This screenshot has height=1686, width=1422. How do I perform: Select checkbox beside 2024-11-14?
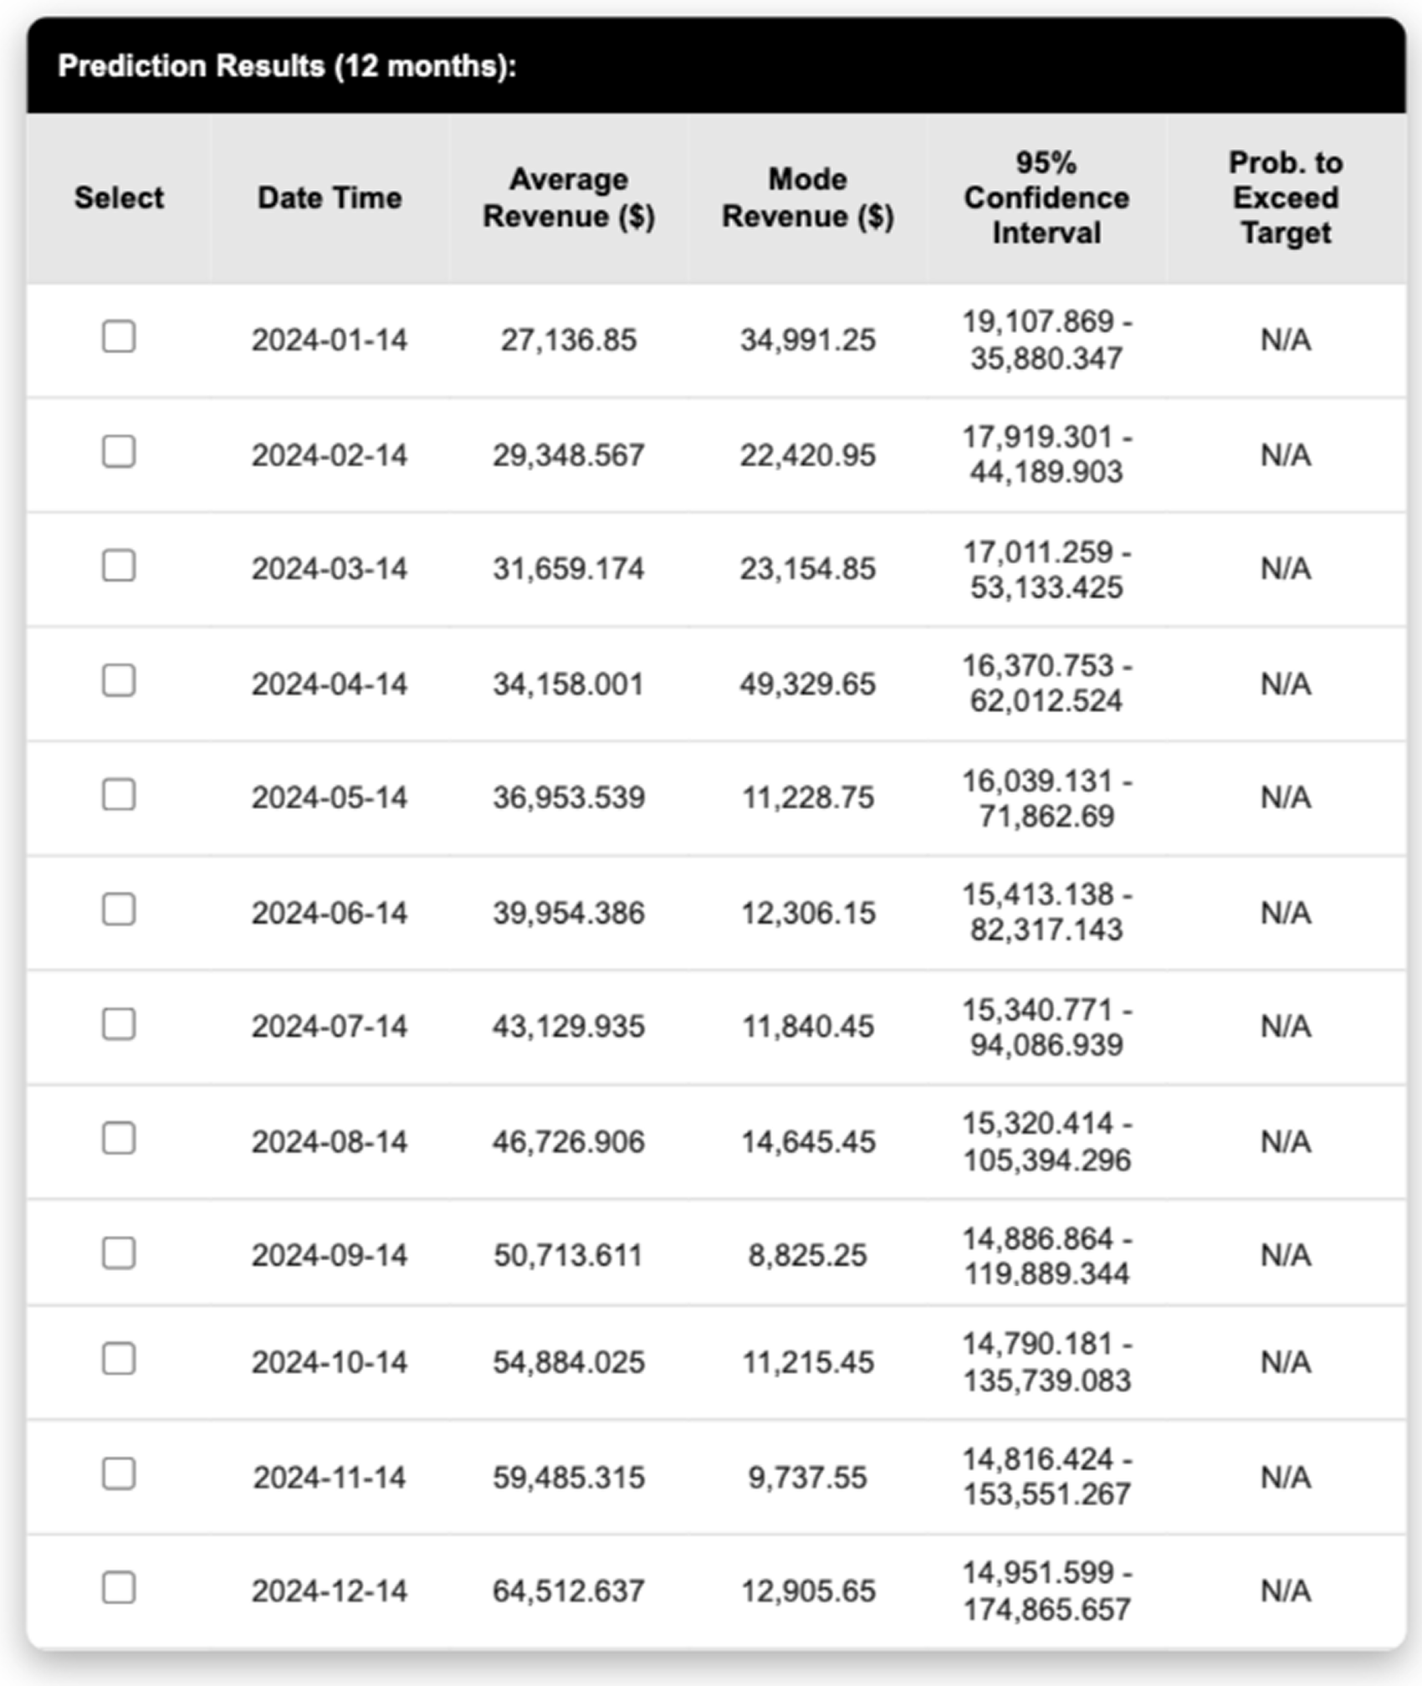click(119, 1473)
